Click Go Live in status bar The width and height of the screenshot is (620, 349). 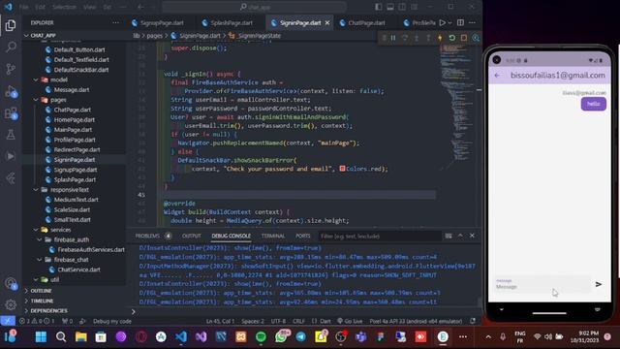coord(350,321)
